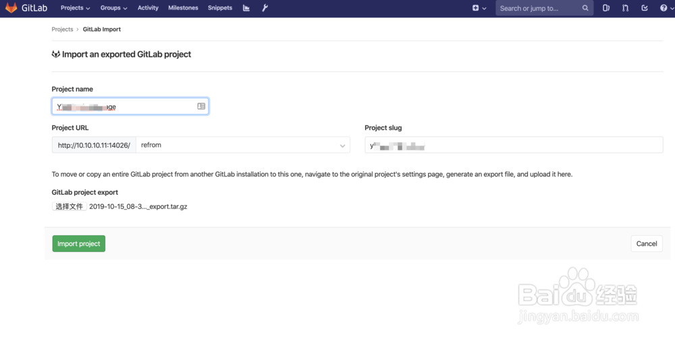The image size is (675, 339).
Task: Click the Project name label
Action: coord(72,89)
